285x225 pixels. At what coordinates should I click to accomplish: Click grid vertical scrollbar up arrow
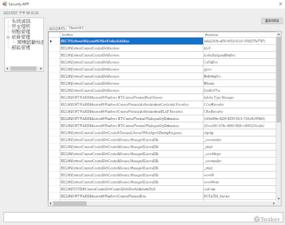278,35
